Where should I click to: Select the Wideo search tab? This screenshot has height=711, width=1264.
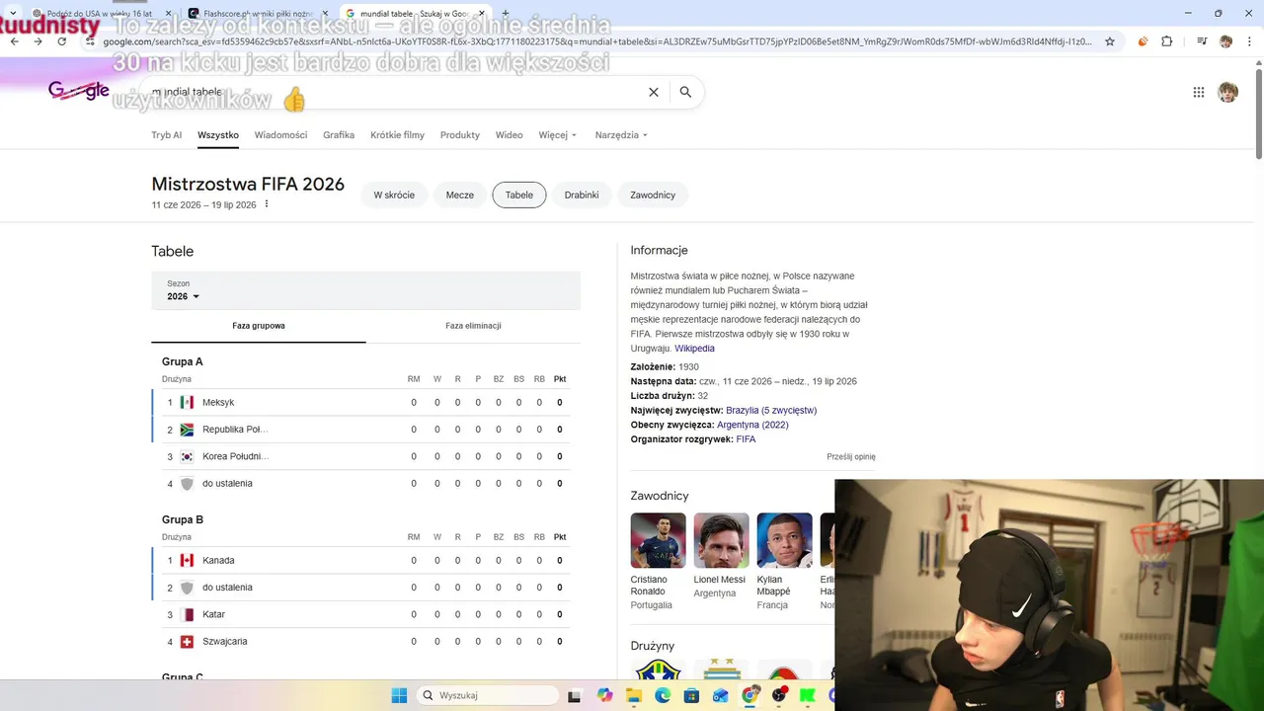click(x=509, y=135)
